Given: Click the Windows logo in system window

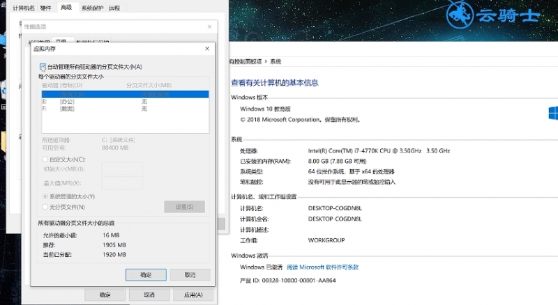Looking at the screenshot, I should click(x=553, y=113).
